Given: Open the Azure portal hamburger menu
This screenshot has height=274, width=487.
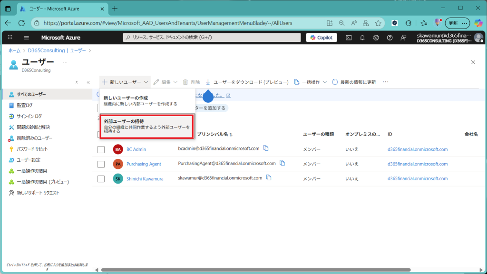Looking at the screenshot, I should [26, 38].
